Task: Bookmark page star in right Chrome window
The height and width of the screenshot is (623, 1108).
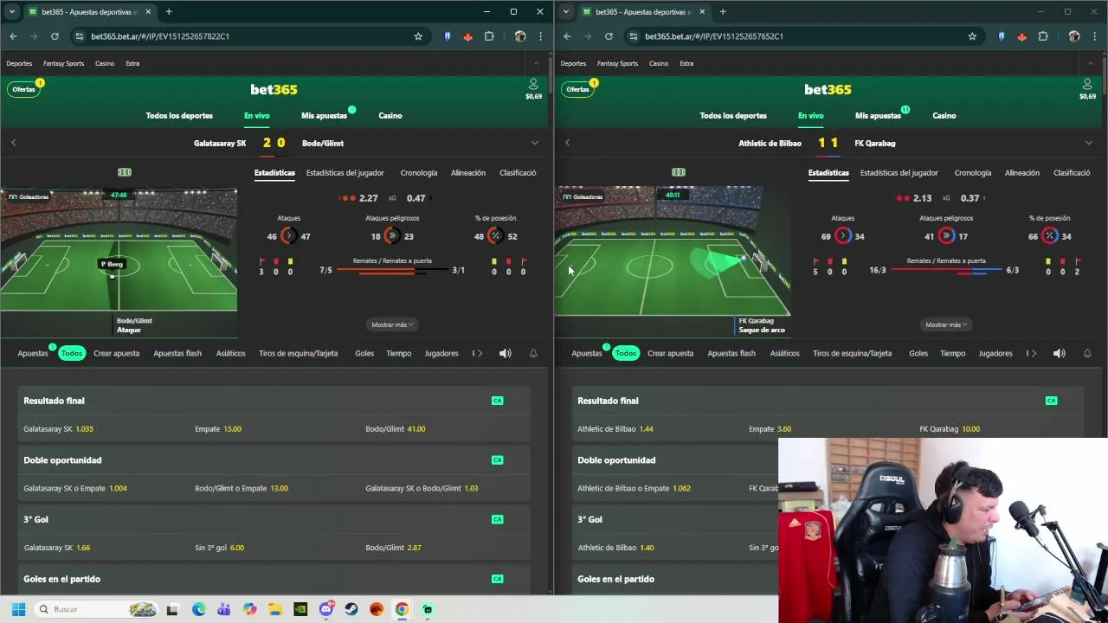Action: point(972,36)
